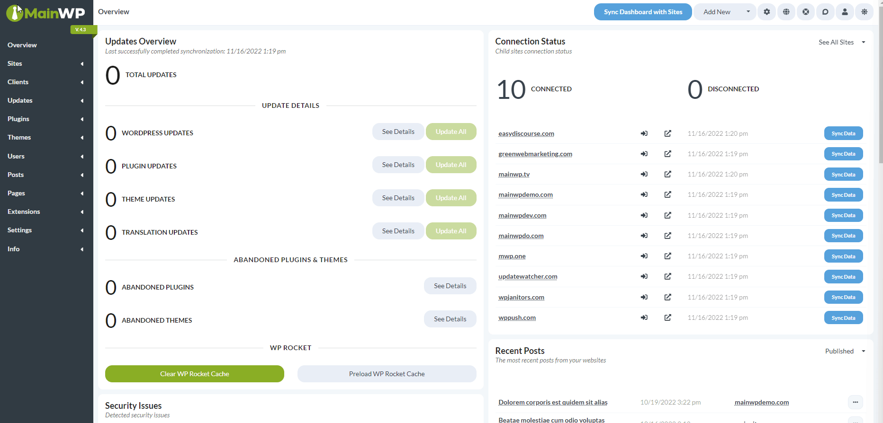Viewport: 883px width, 423px height.
Task: Open the Published filter dropdown
Action: pos(845,351)
